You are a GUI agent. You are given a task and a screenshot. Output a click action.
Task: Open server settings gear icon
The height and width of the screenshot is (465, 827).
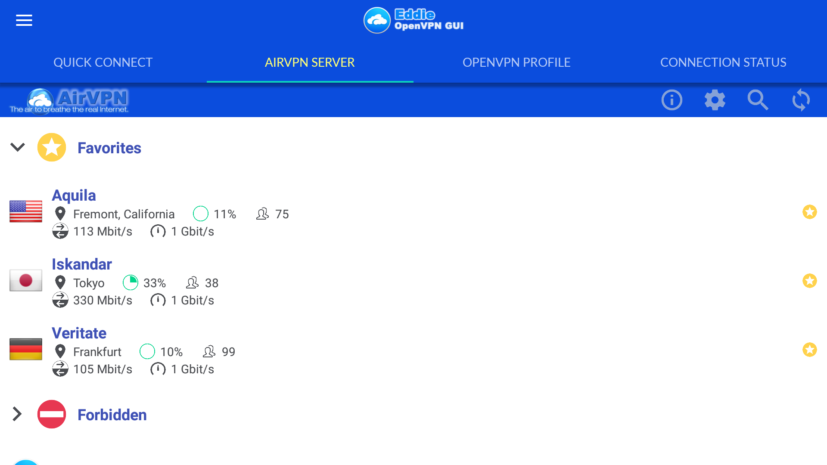(715, 100)
